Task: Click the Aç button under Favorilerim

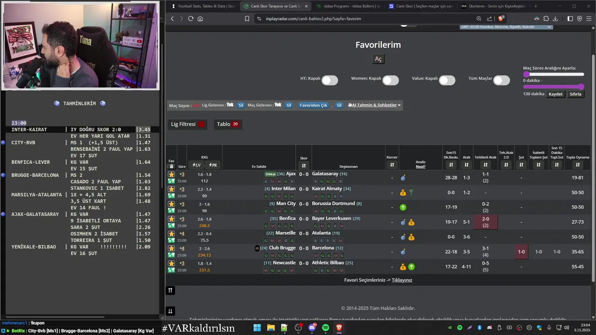Action: click(x=378, y=59)
